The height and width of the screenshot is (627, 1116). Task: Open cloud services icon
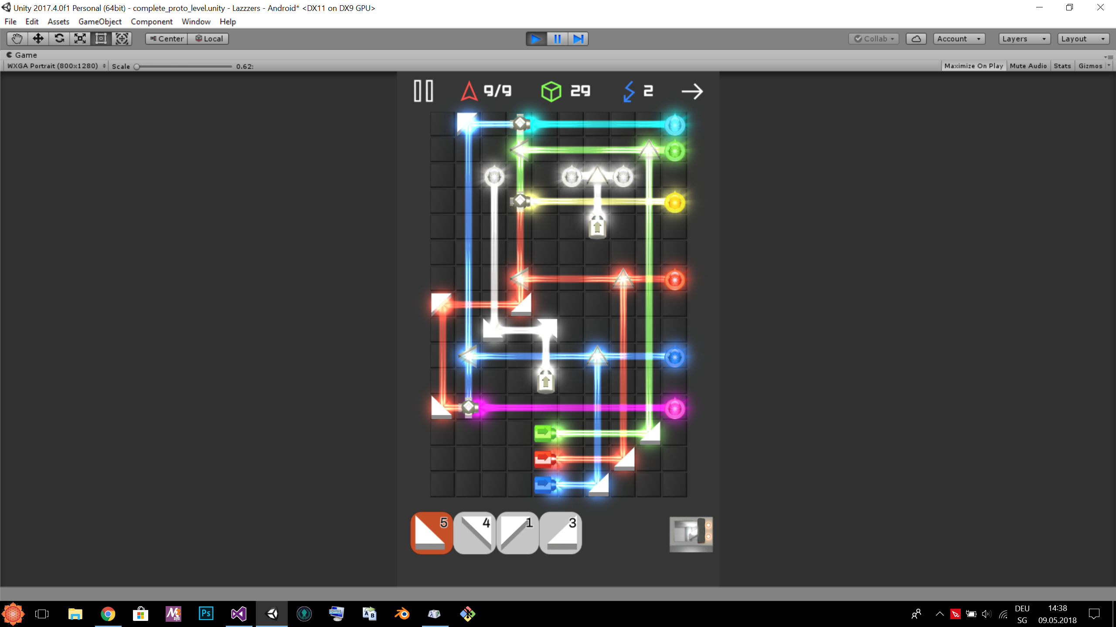click(916, 39)
